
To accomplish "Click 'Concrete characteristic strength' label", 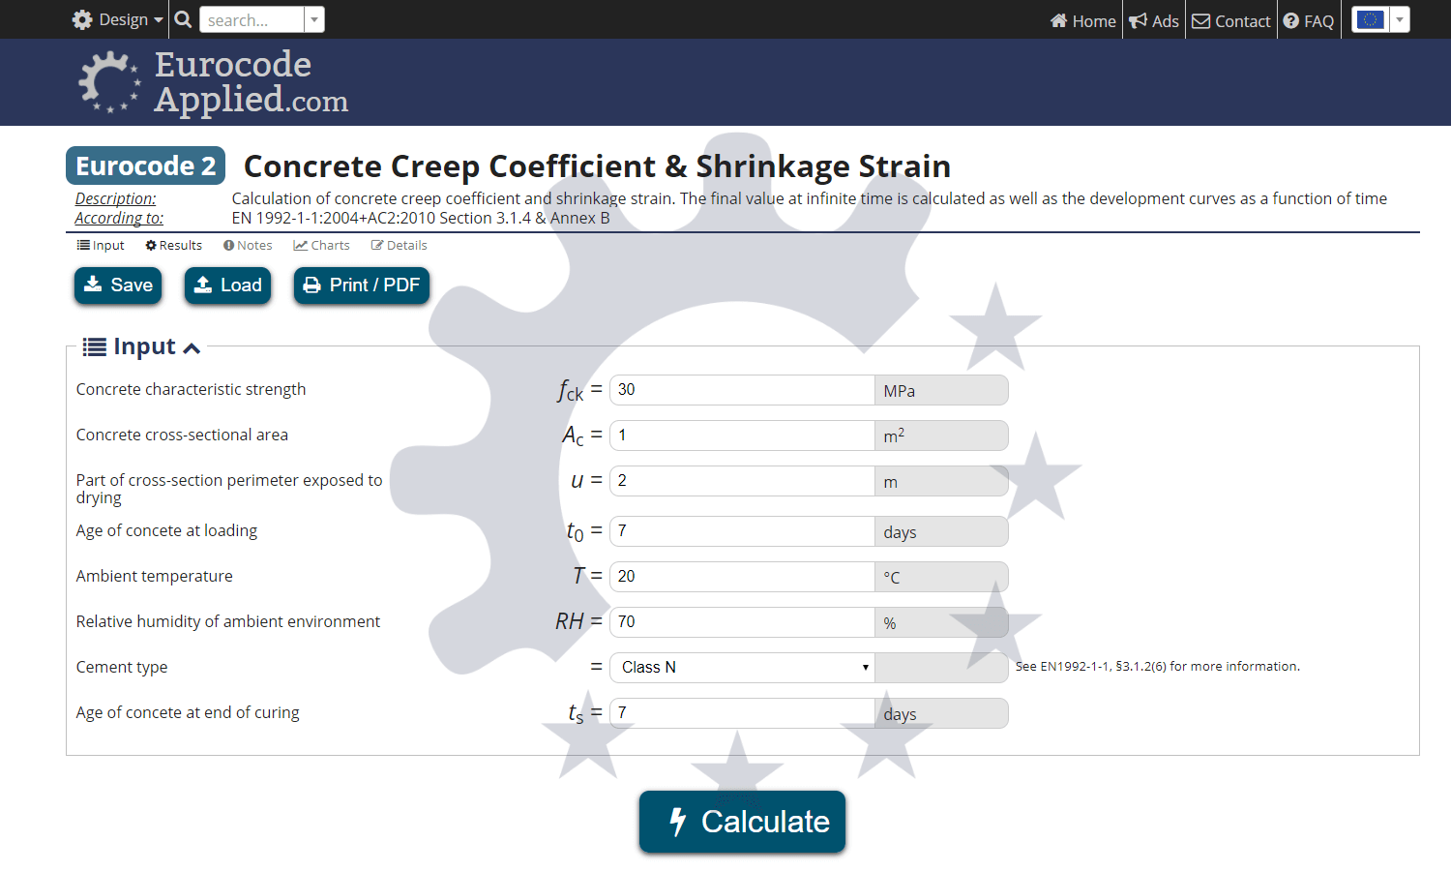I will (x=191, y=389).
